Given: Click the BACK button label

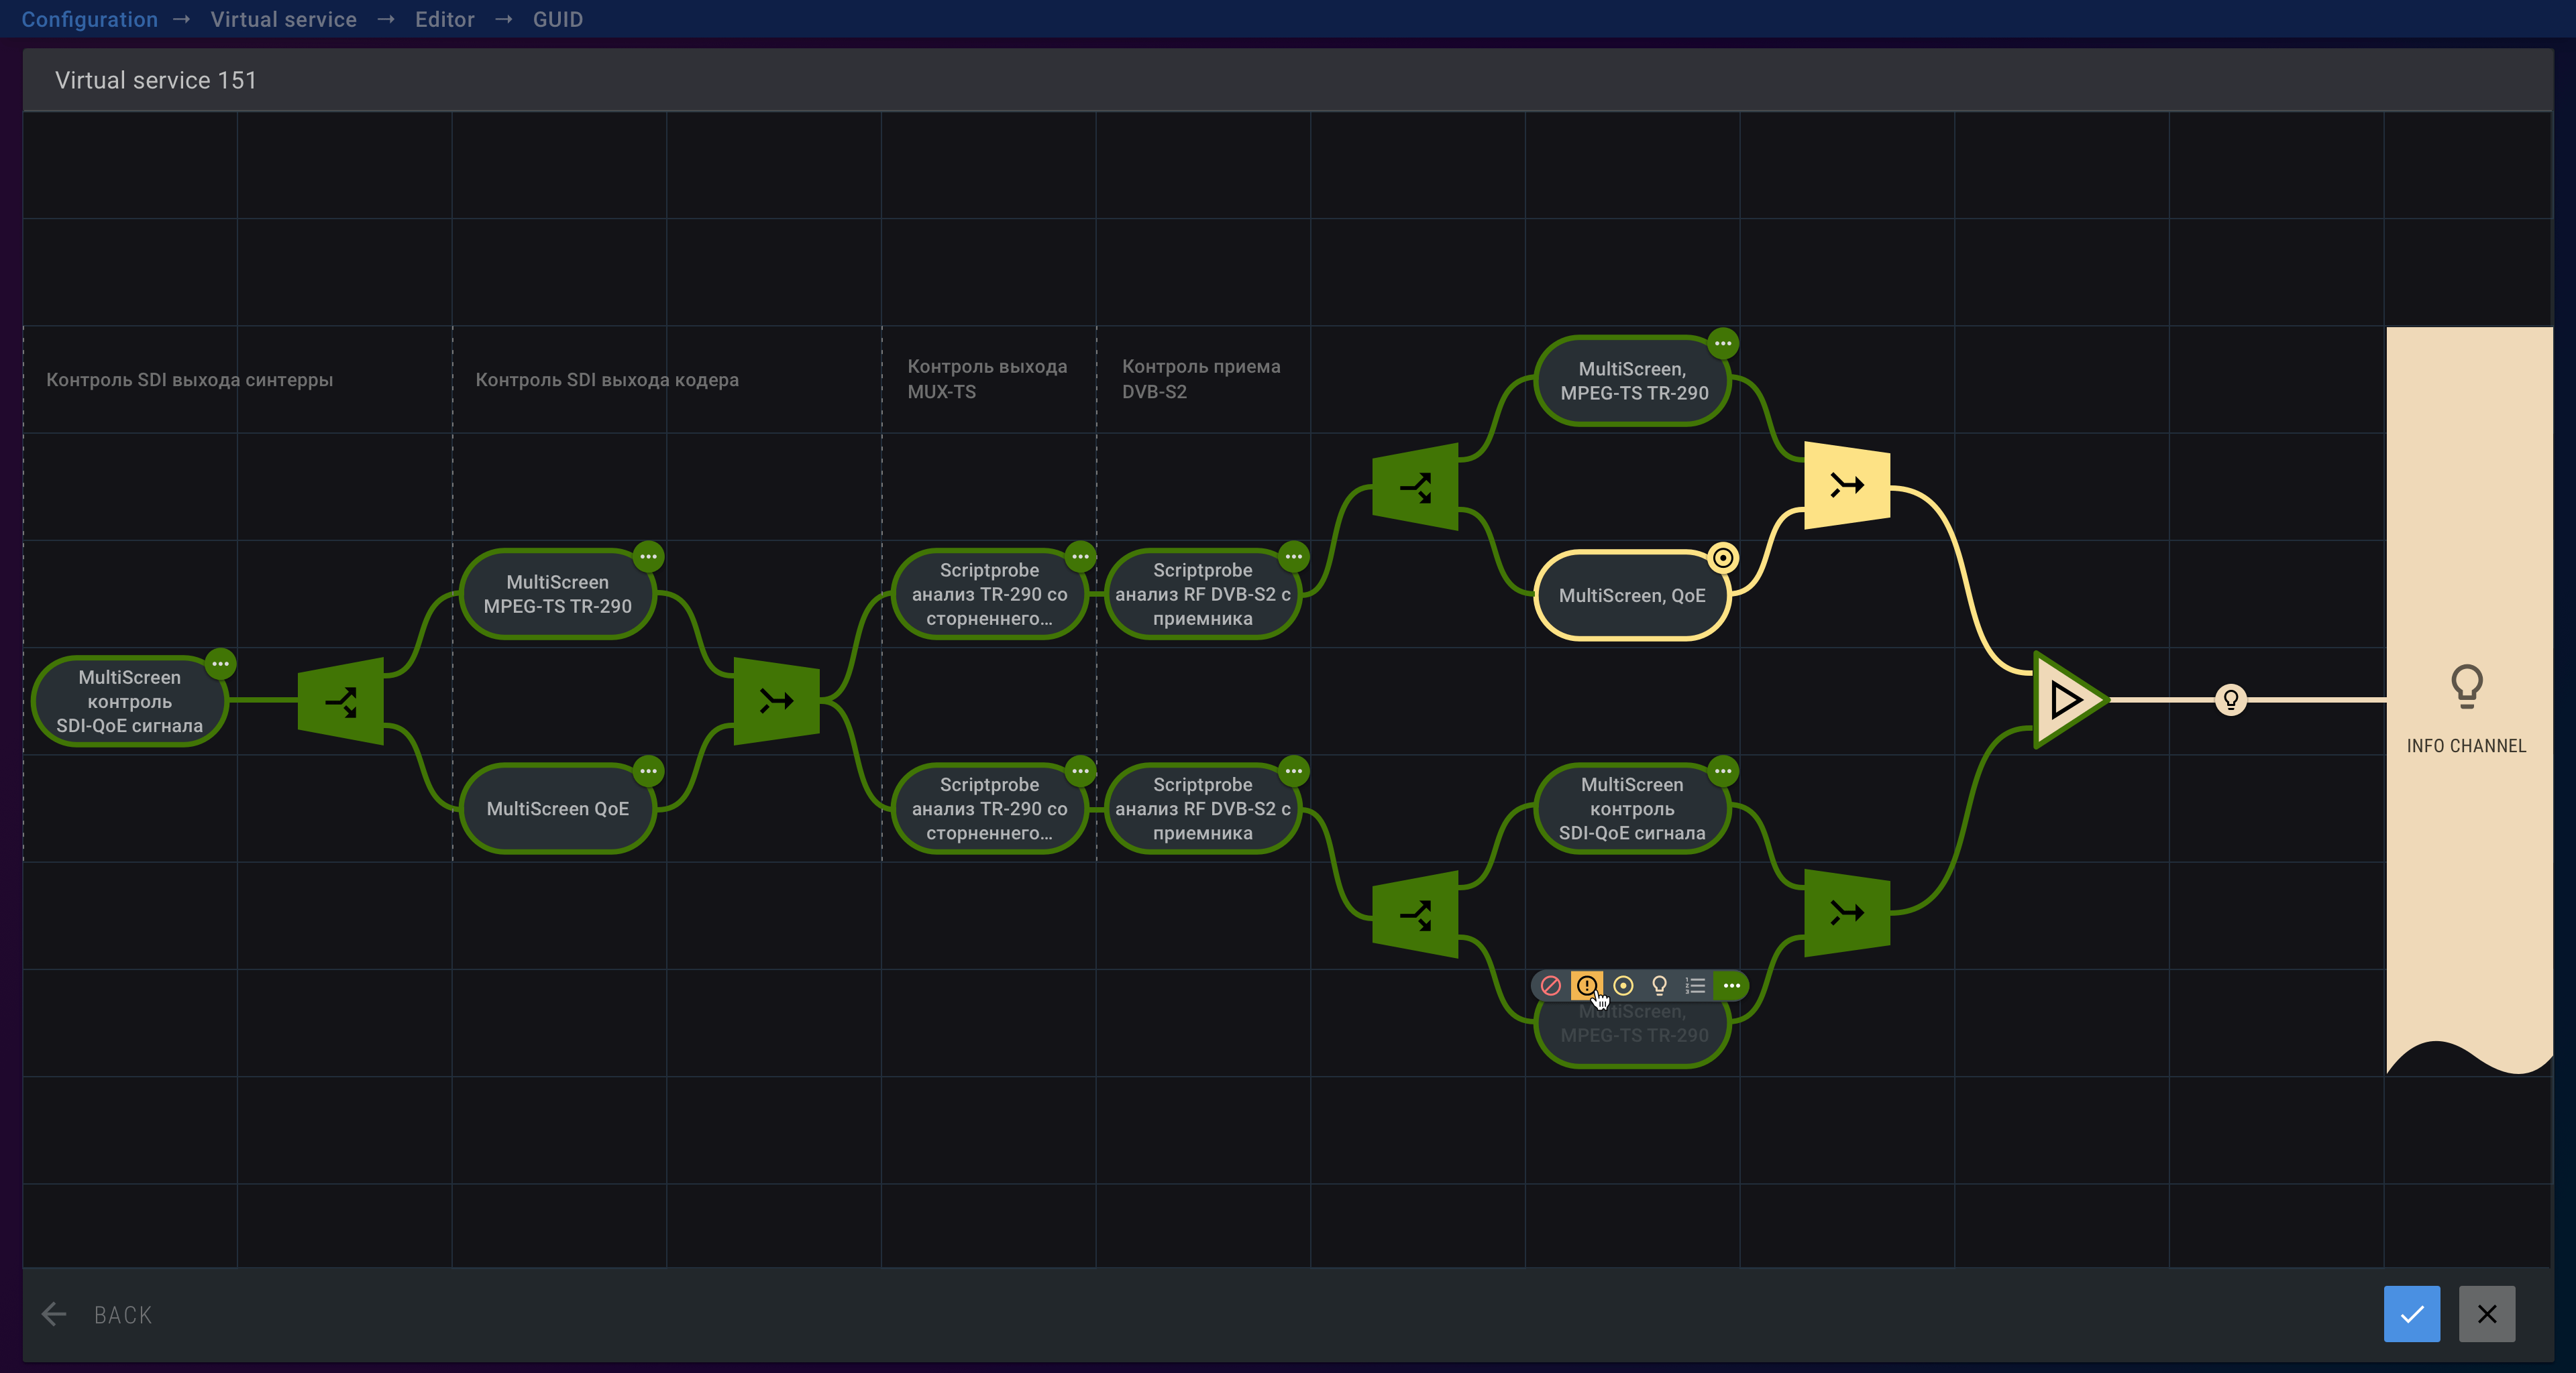Looking at the screenshot, I should coord(123,1315).
